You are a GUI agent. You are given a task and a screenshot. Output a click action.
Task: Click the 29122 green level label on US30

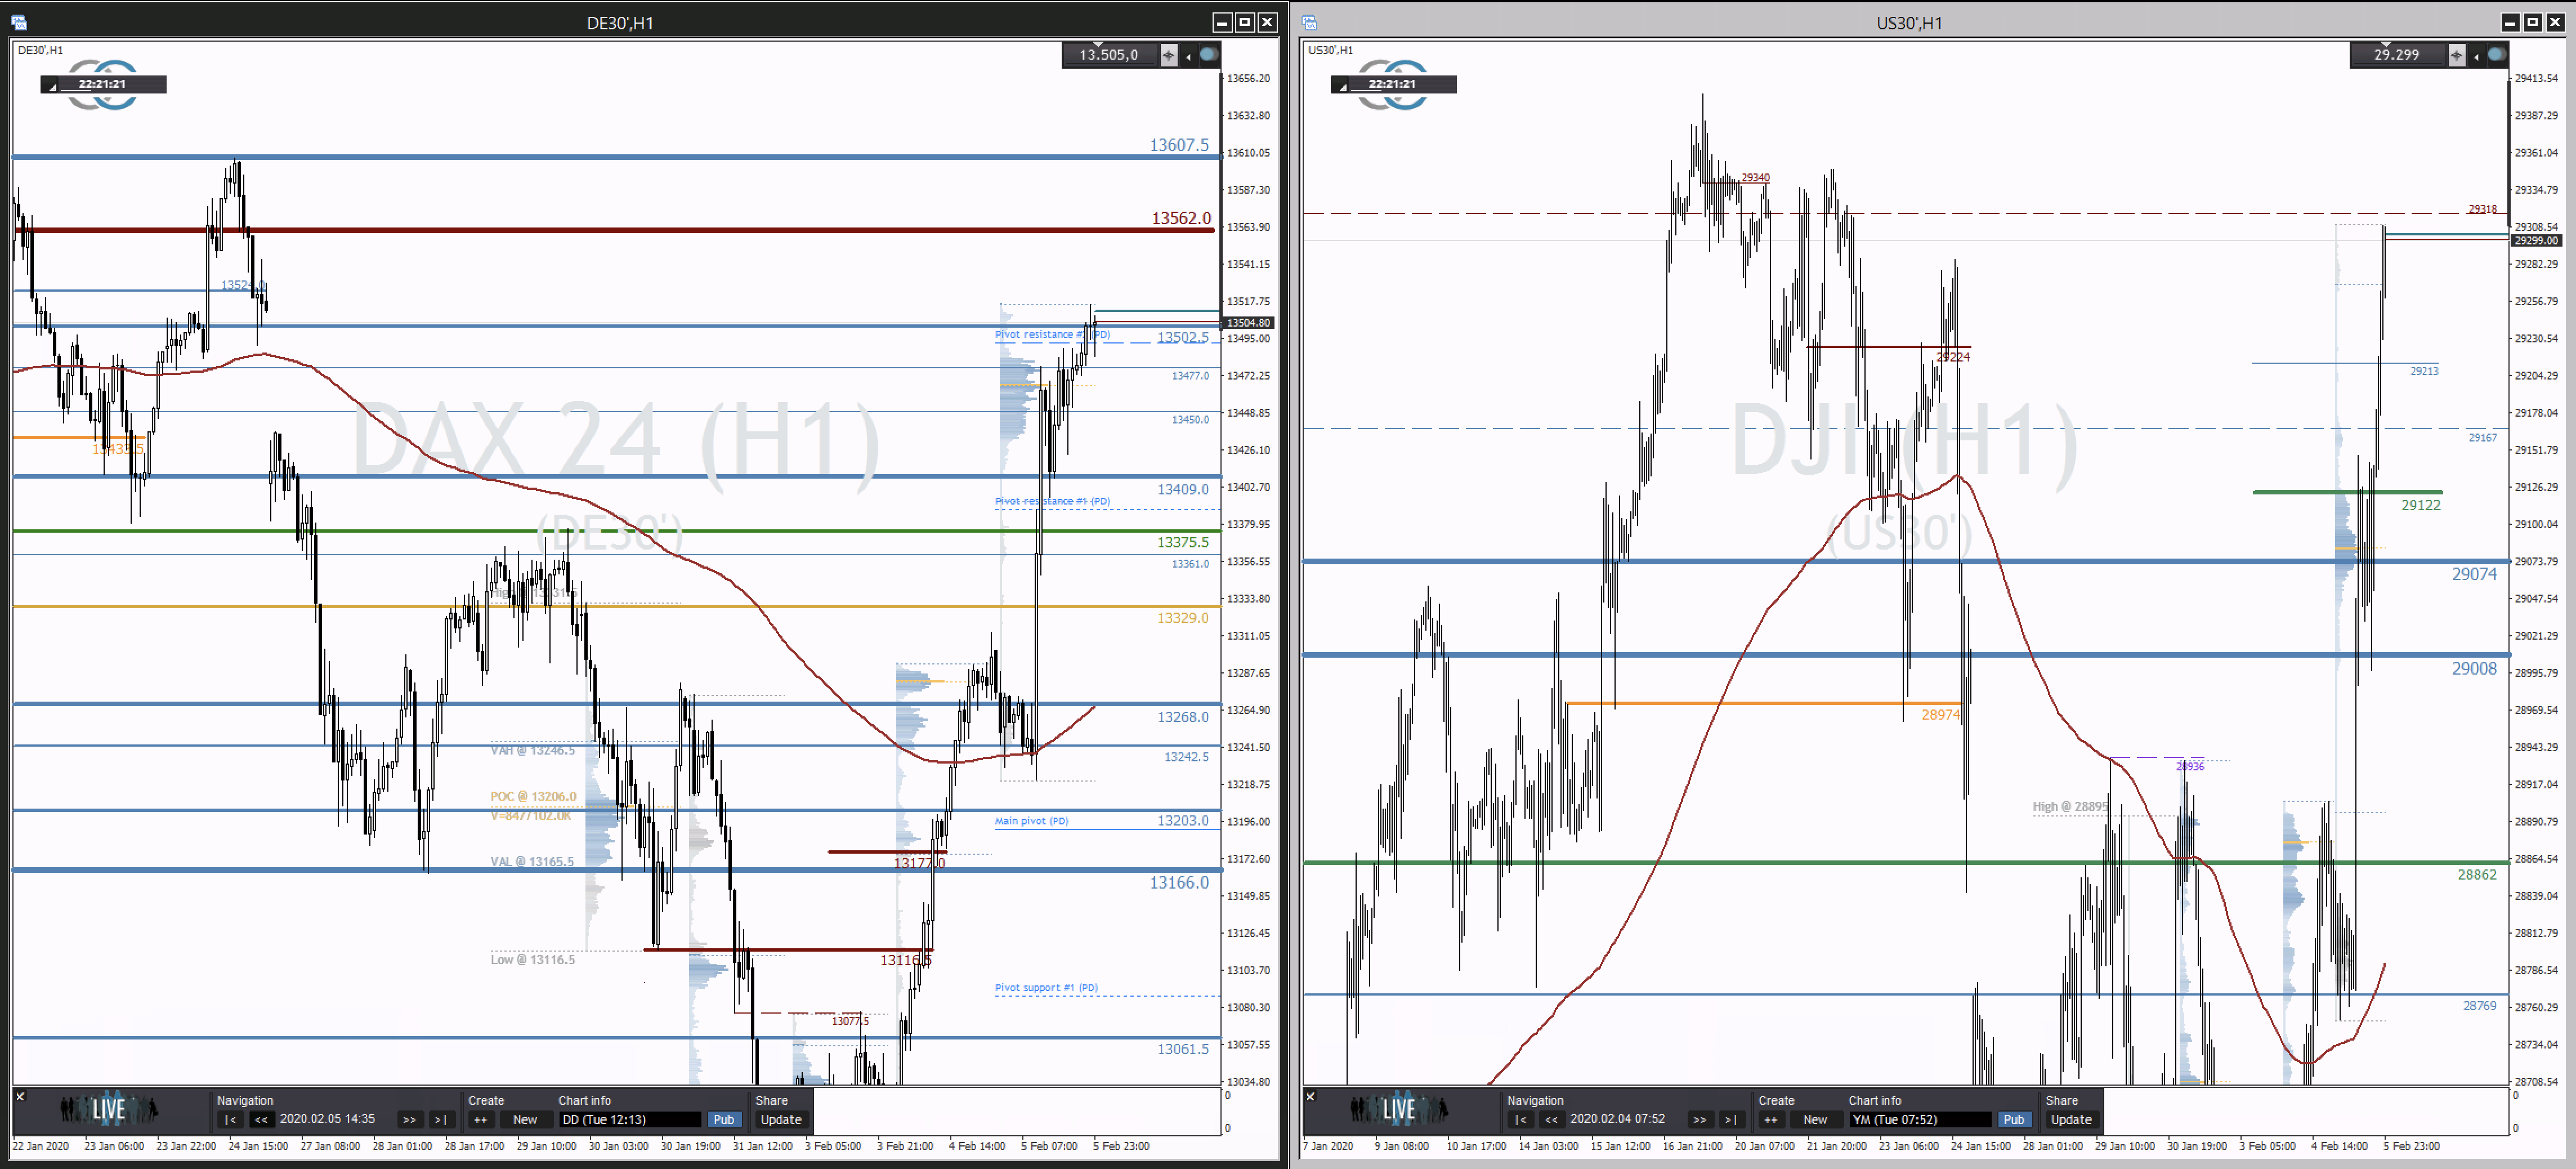[2420, 505]
